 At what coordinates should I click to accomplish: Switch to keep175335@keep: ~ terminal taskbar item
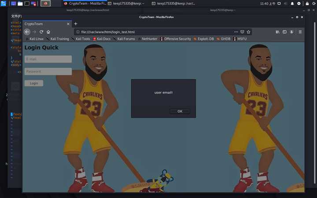point(126,4)
